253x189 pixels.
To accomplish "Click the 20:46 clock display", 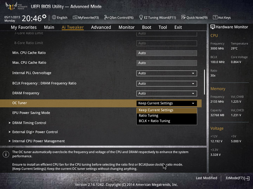I will (32, 18).
